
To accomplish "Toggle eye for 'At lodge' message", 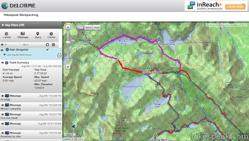I will pyautogui.click(x=2, y=96).
